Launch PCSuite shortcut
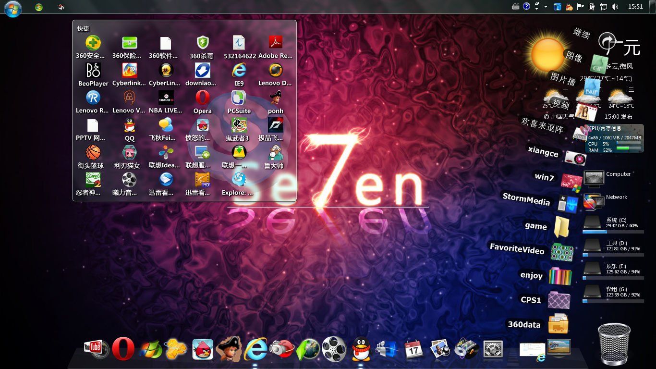 point(239,102)
